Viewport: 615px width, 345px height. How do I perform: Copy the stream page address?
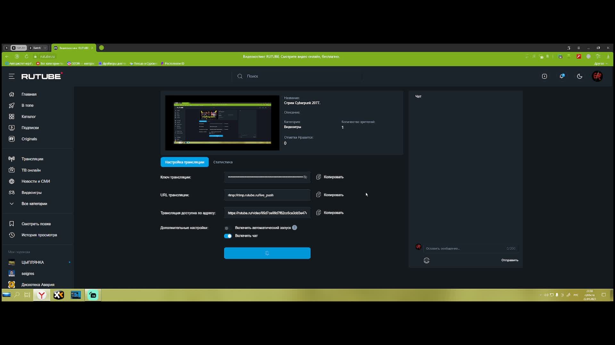tap(330, 213)
